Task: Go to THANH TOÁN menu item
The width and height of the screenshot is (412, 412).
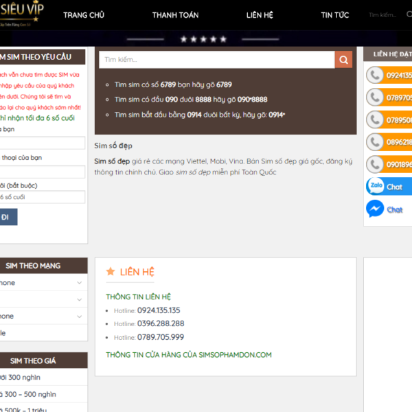Action: tap(175, 14)
